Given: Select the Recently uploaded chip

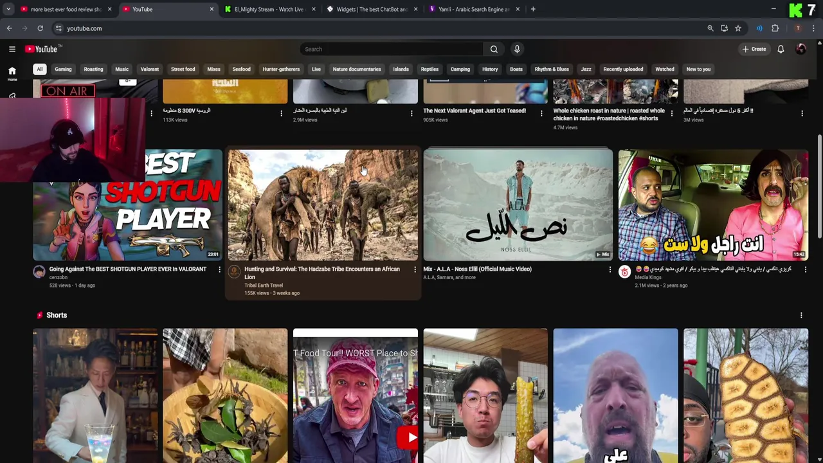Looking at the screenshot, I should (623, 69).
